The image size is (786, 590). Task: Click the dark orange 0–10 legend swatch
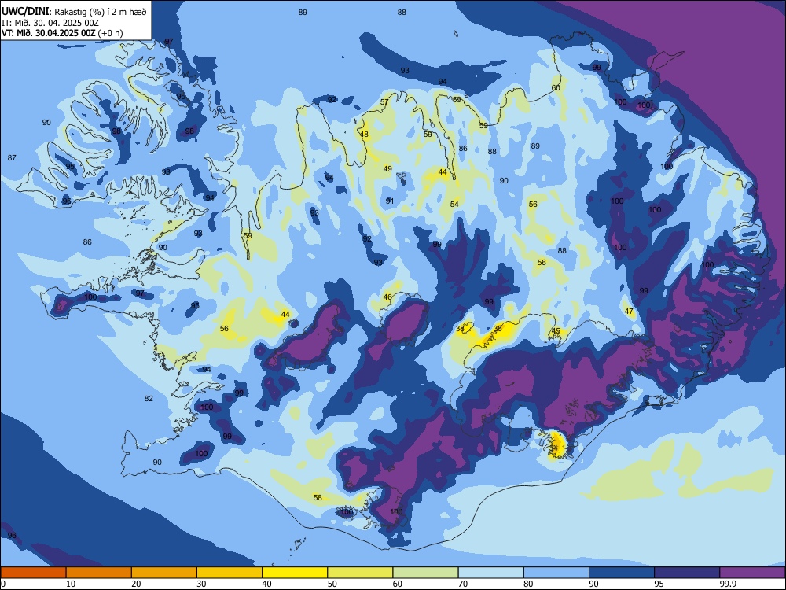click(33, 573)
